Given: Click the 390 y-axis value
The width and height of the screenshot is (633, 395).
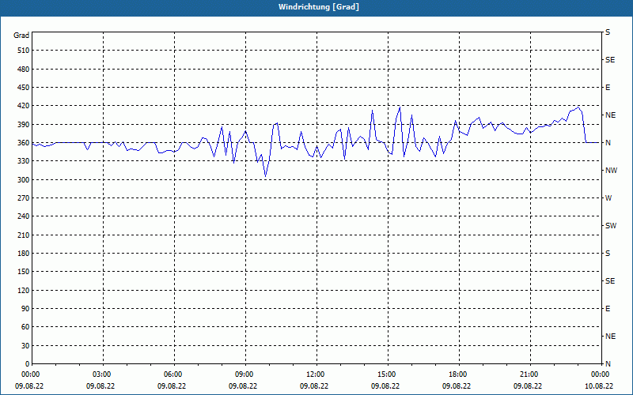Looking at the screenshot, I should pyautogui.click(x=24, y=125).
